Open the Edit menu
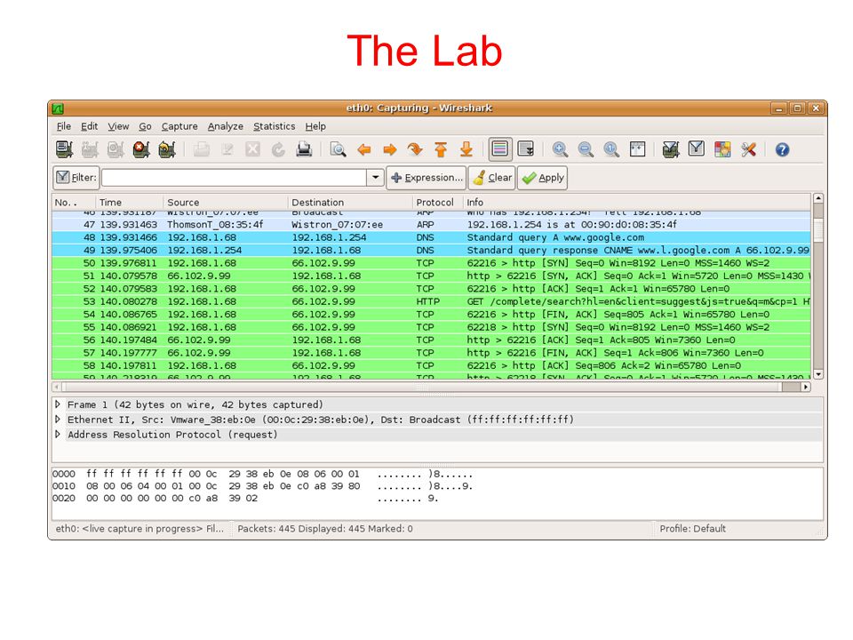Screen dimensions: 853x640 click(89, 126)
